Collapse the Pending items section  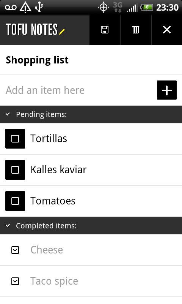pyautogui.click(x=91, y=114)
